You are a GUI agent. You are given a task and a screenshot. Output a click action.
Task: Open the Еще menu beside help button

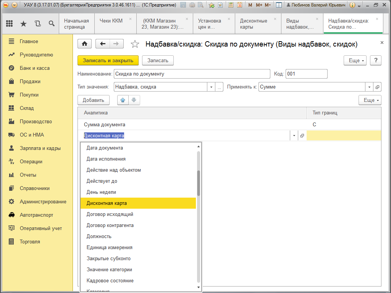coord(355,60)
